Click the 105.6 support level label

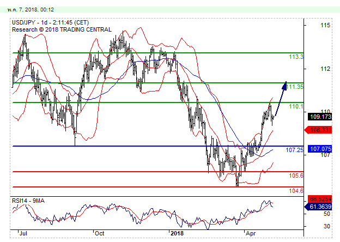296,176
